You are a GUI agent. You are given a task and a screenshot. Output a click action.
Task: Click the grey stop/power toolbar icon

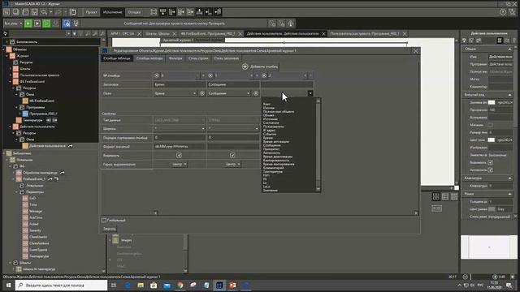click(56, 24)
